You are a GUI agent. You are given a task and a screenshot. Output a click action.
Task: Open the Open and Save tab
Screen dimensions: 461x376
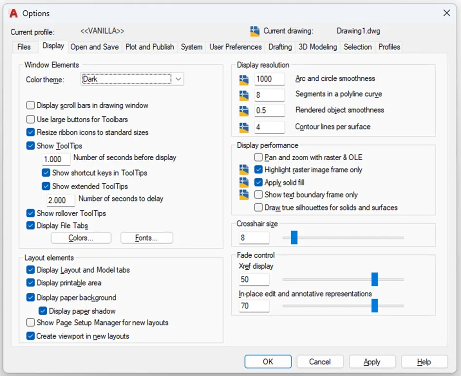click(95, 47)
